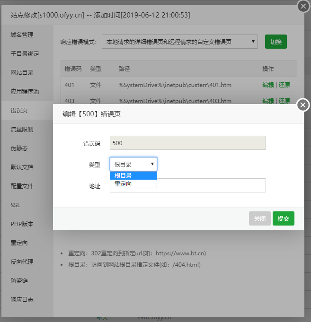This screenshot has height=322, width=311.
Task: Click the gray 关闭 button
Action: [259, 218]
